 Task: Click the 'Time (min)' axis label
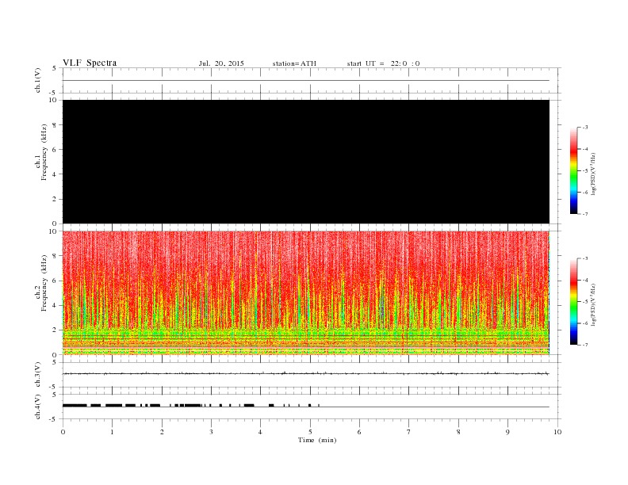click(317, 440)
